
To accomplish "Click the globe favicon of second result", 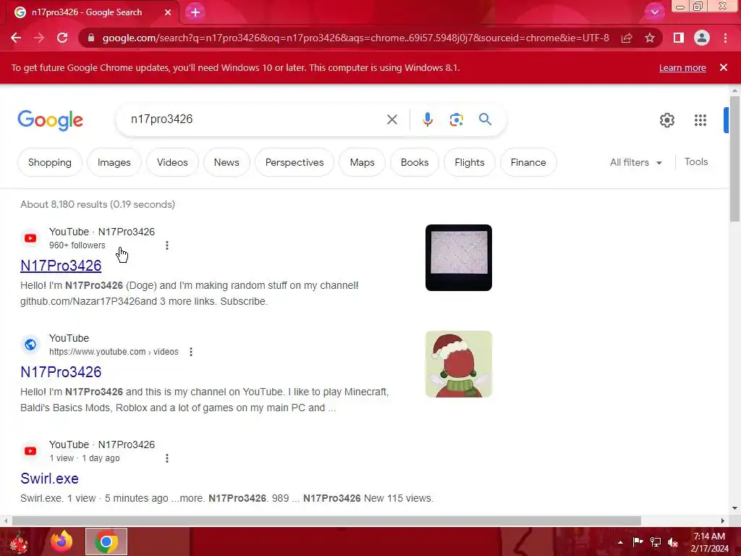I will [x=30, y=345].
